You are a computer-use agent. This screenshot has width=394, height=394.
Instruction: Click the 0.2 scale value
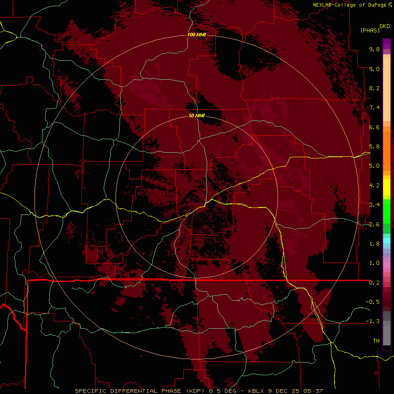point(374,283)
